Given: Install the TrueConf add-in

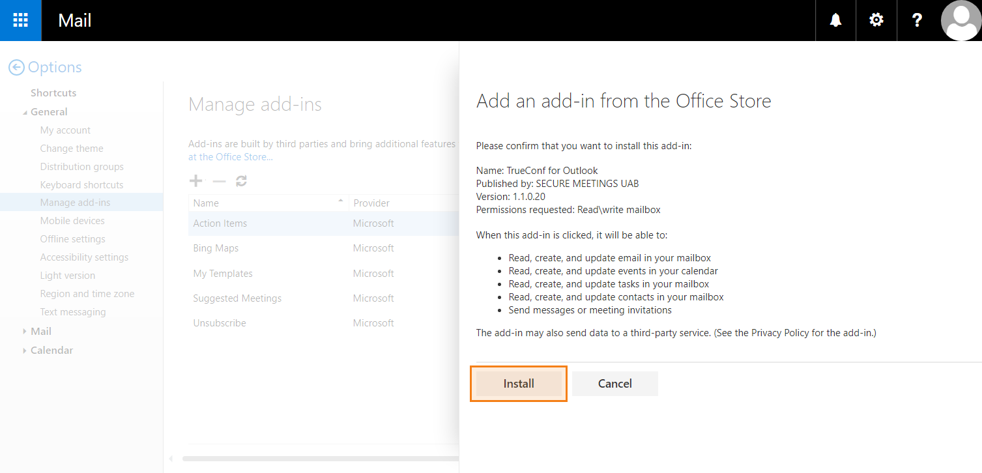Looking at the screenshot, I should pos(518,384).
